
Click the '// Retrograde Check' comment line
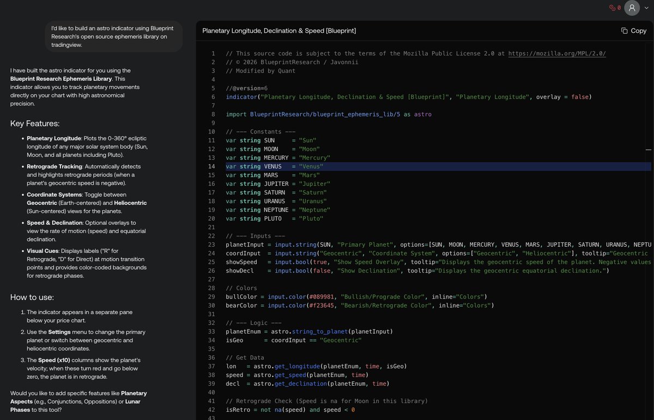(327, 402)
